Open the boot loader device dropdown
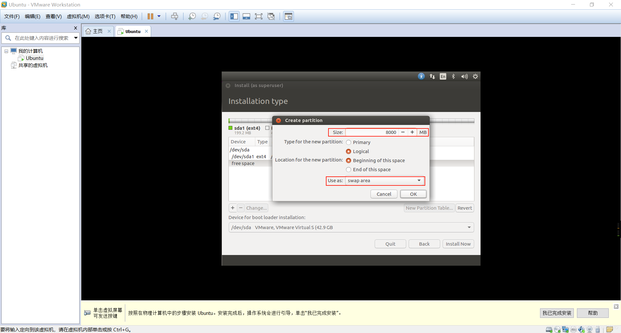The height and width of the screenshot is (333, 621). pos(351,228)
